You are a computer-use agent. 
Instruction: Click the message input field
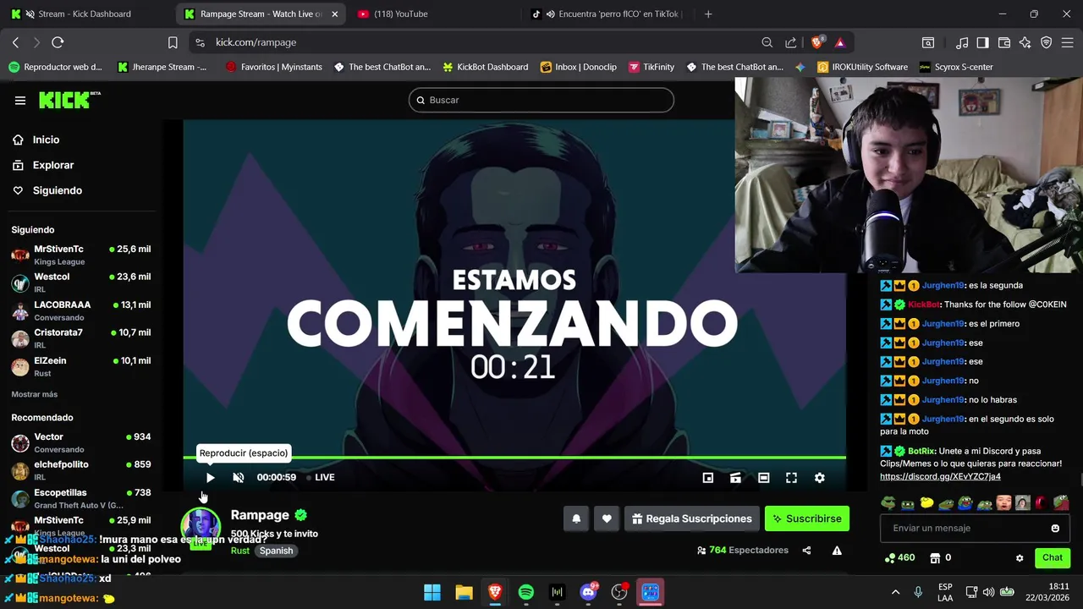[x=976, y=529]
